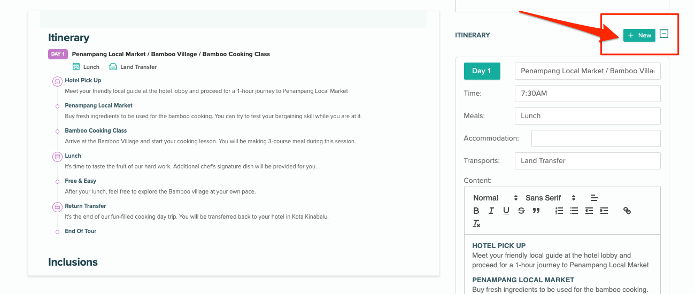Open the text alignment picker
Image resolution: width=695 pixels, height=294 pixels.
(x=594, y=198)
